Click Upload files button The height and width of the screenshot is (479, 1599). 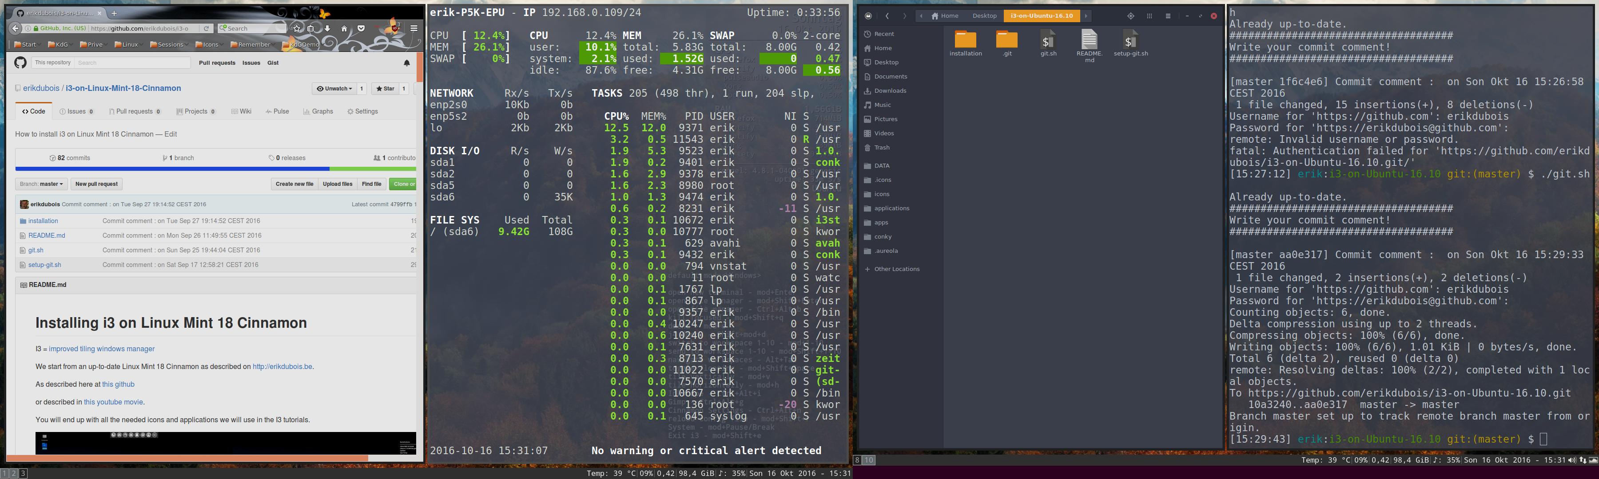[x=337, y=184]
